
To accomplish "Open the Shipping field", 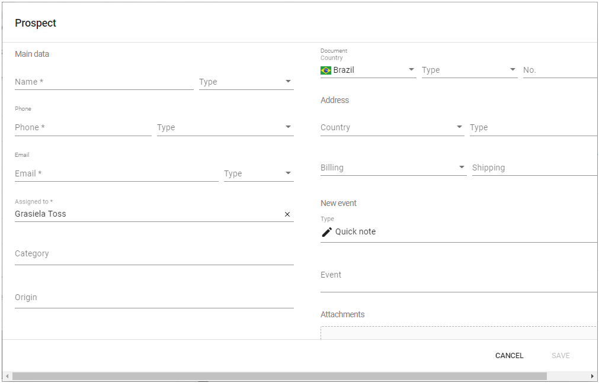I will click(x=534, y=168).
